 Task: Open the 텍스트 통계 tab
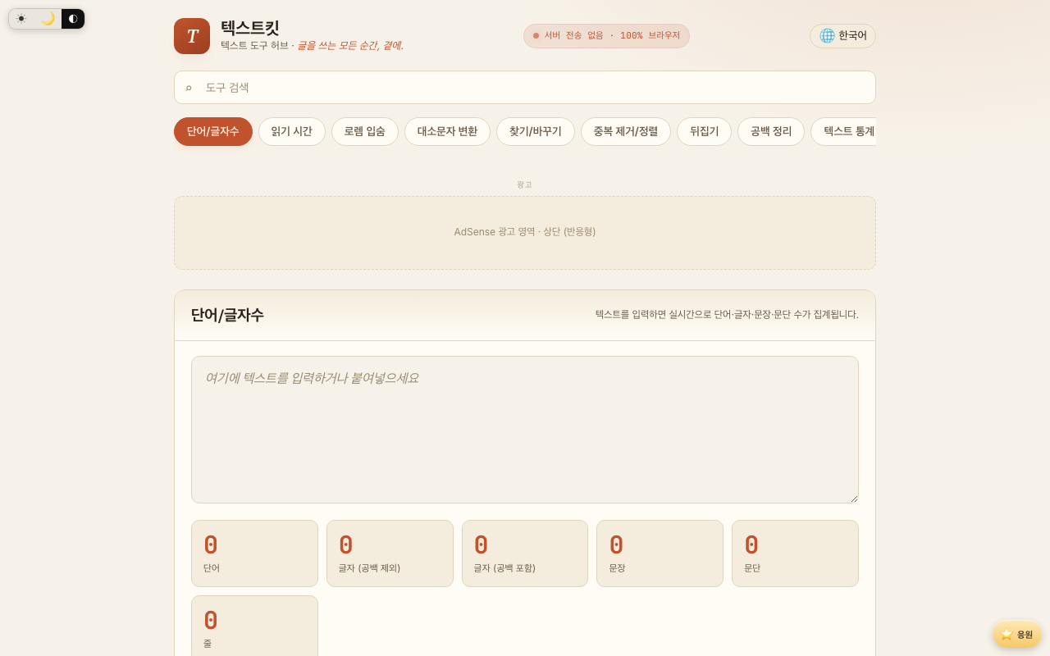pyautogui.click(x=845, y=131)
